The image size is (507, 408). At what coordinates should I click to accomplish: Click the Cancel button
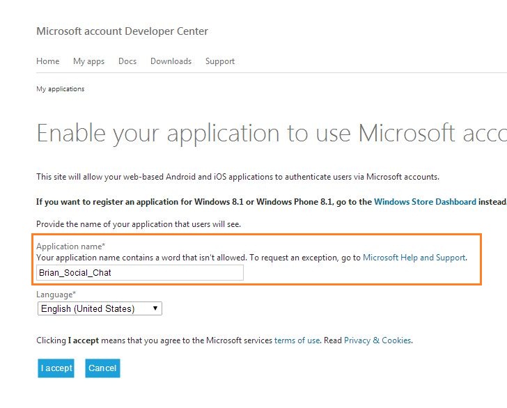(x=102, y=368)
